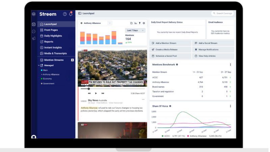Click the filter funnel icon in stream widget
This screenshot has height=152, width=270.
[140, 23]
